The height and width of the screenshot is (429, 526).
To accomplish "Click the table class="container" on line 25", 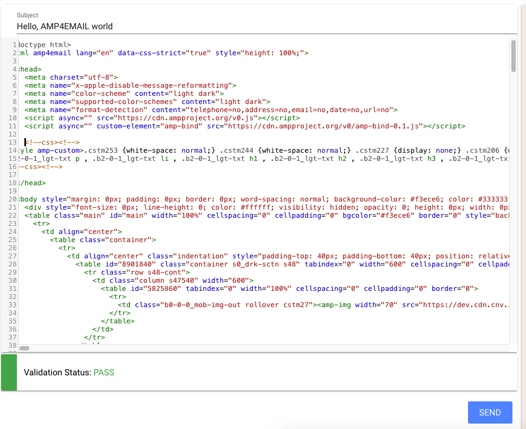I will click(103, 240).
